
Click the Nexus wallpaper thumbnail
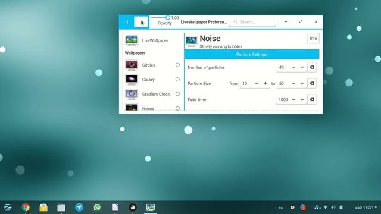132,107
